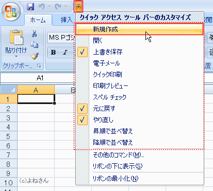213x191 pixels.
Task: Click the Cut scissors icon
Action: (x=35, y=33)
